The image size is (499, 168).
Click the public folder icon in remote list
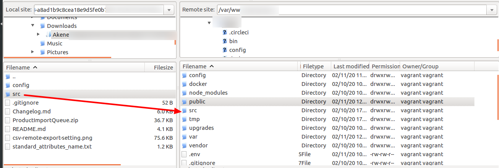(x=185, y=102)
